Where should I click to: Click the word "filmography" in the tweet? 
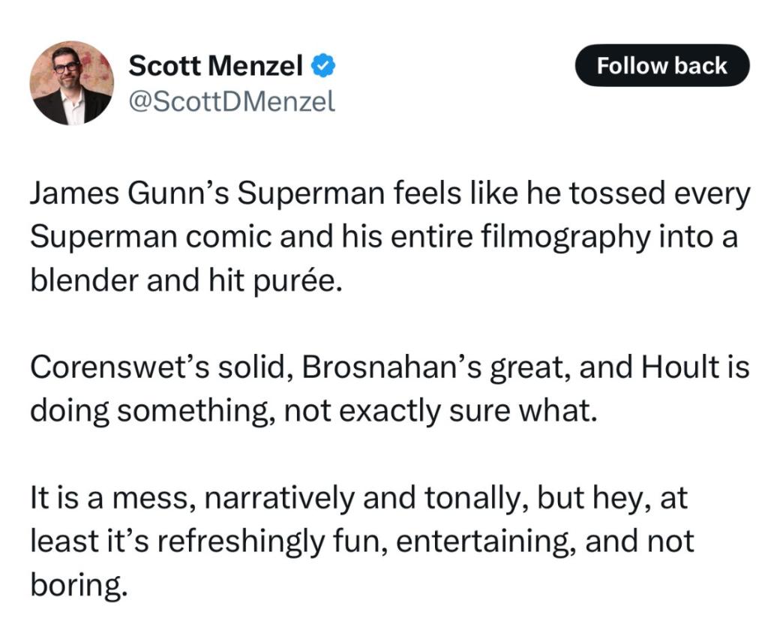click(566, 238)
